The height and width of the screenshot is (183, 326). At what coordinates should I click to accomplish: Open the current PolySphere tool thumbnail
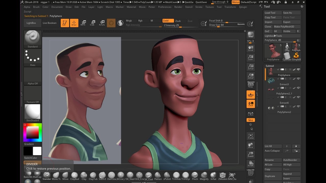[273, 52]
